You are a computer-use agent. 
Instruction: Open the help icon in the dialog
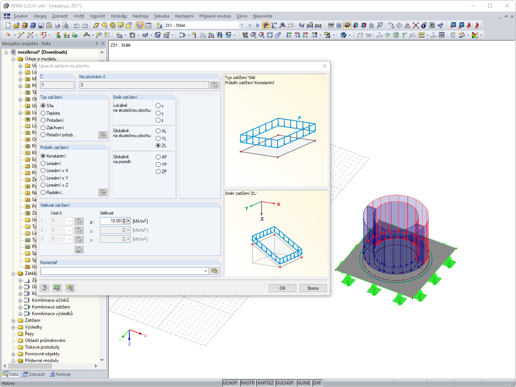(44, 288)
